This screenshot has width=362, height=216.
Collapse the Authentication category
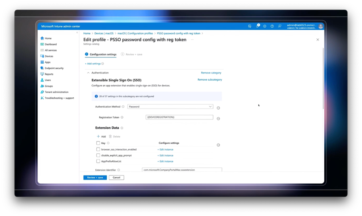[x=88, y=73]
